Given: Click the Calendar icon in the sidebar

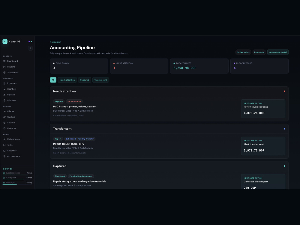Looking at the screenshot, I should [4, 128].
